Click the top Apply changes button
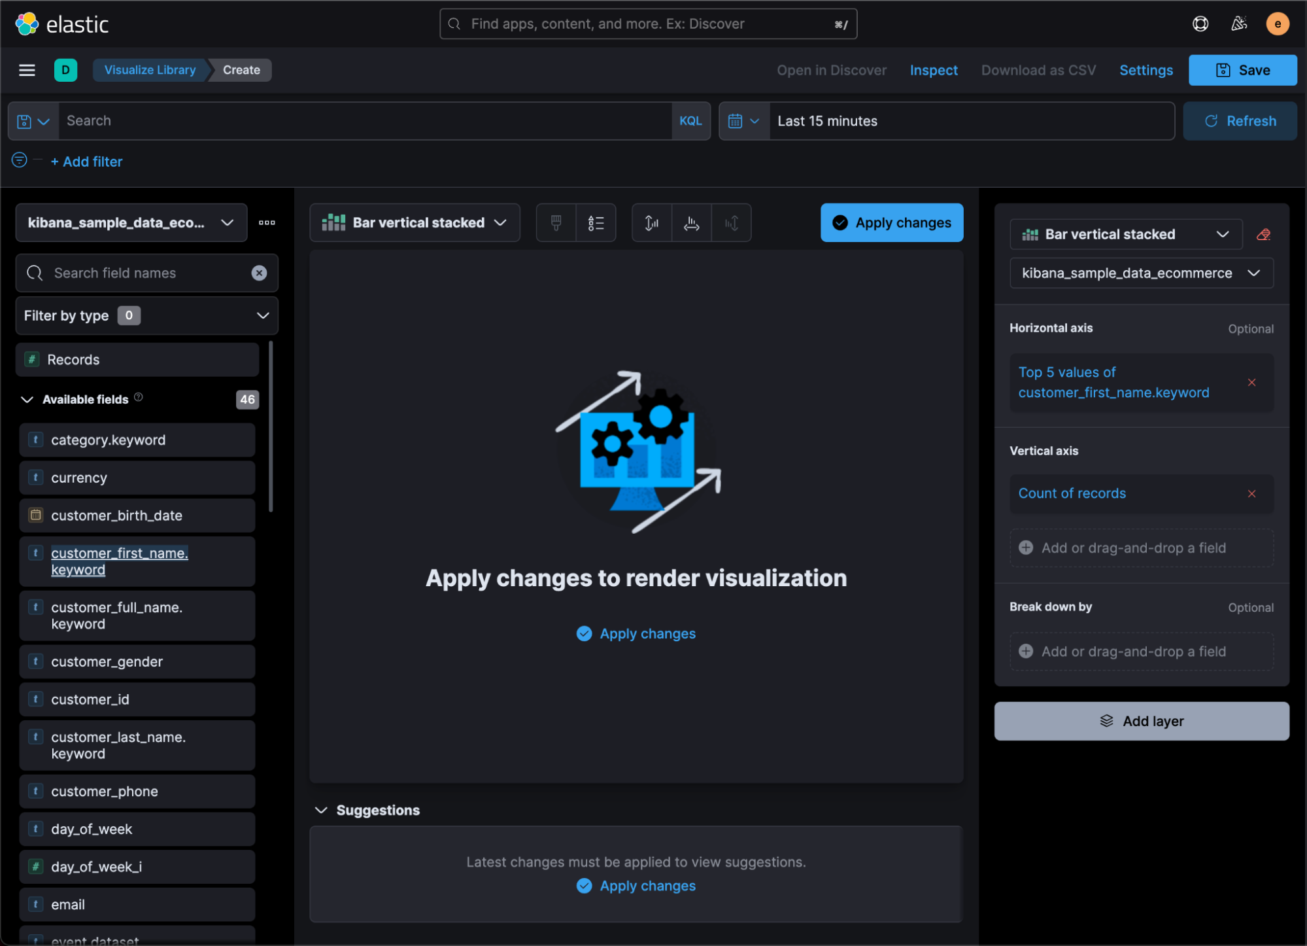The height and width of the screenshot is (946, 1307). [891, 223]
